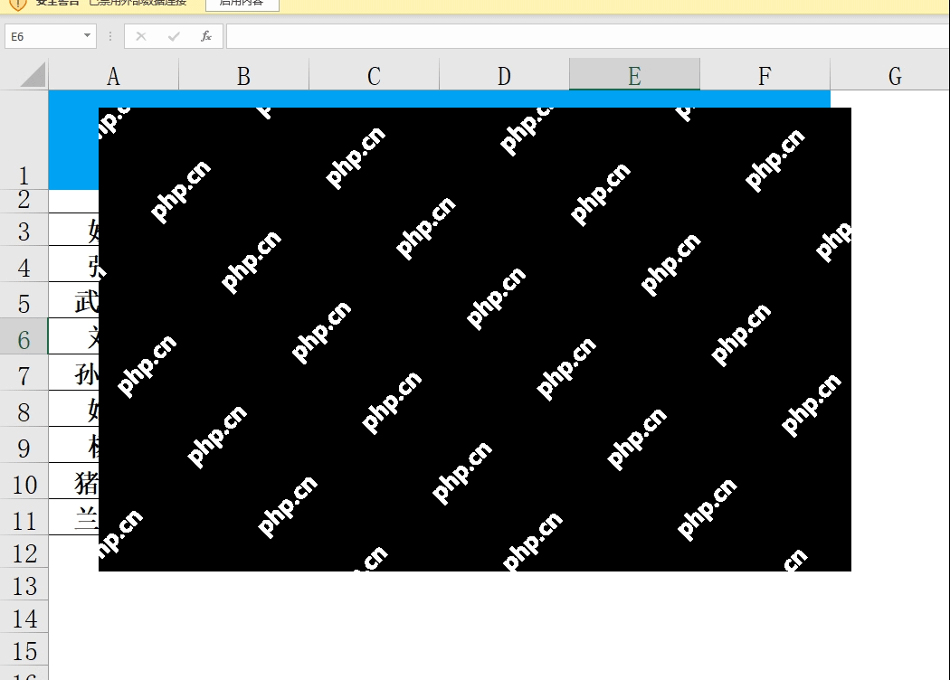This screenshot has height=680, width=950.
Task: Select row 14 header
Action: (x=24, y=617)
